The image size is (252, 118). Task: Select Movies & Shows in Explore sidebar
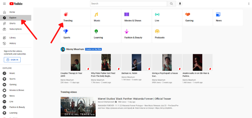pyautogui.click(x=17, y=90)
